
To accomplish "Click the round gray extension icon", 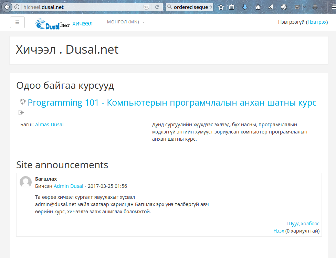I will (x=315, y=7).
